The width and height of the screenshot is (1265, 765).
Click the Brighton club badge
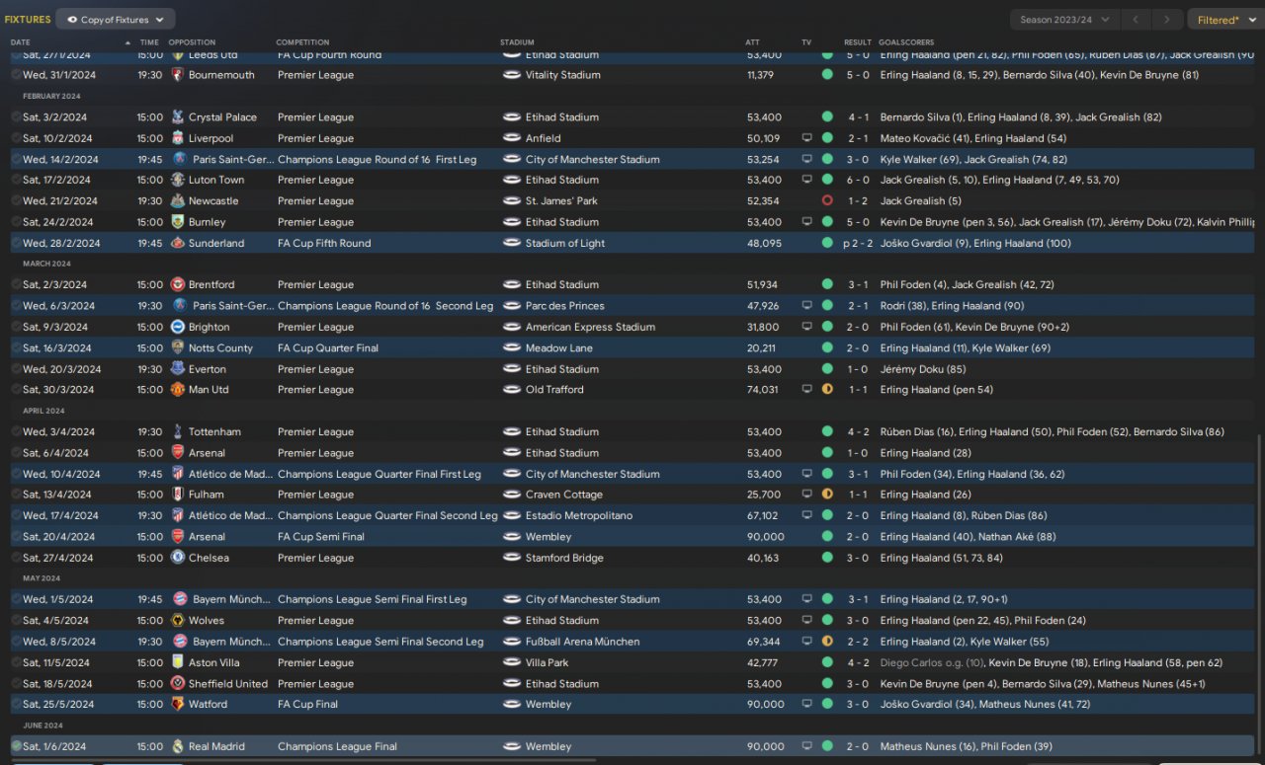point(178,327)
